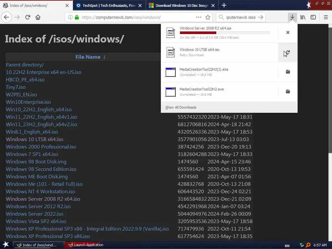Click the 6:57 AM clock in the taskbar
Viewport: 332px width, 249px height.
[x=320, y=245]
